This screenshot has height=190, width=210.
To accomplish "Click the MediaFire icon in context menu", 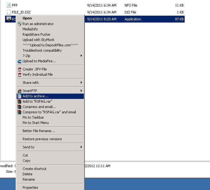I will click(x=19, y=61).
